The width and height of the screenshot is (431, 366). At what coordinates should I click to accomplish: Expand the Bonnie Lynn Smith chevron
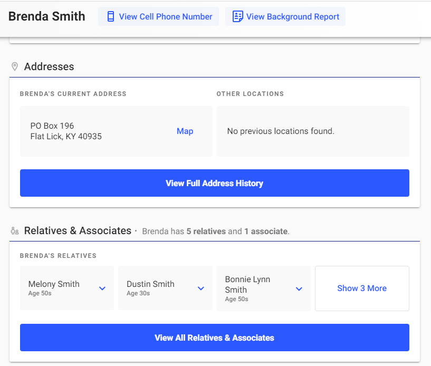[299, 289]
